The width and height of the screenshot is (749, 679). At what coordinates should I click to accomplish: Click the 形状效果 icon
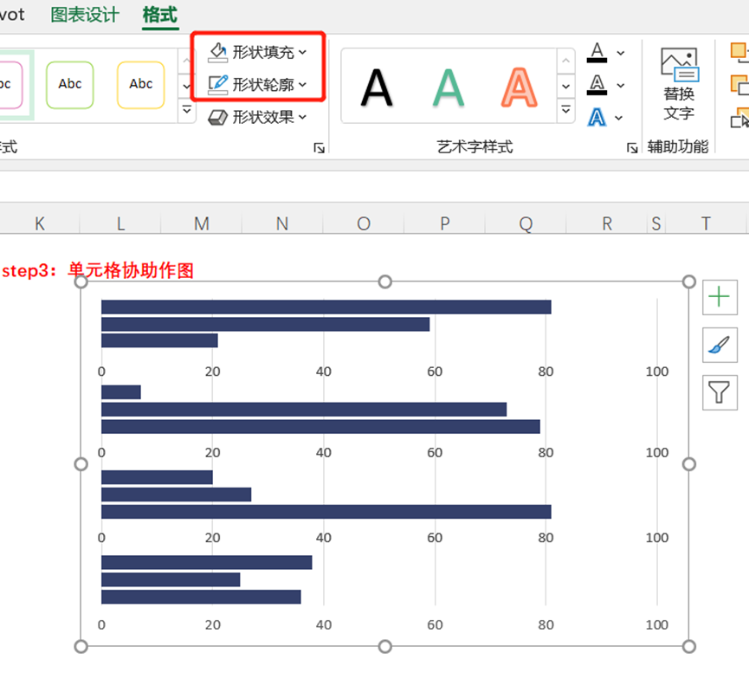pyautogui.click(x=218, y=117)
